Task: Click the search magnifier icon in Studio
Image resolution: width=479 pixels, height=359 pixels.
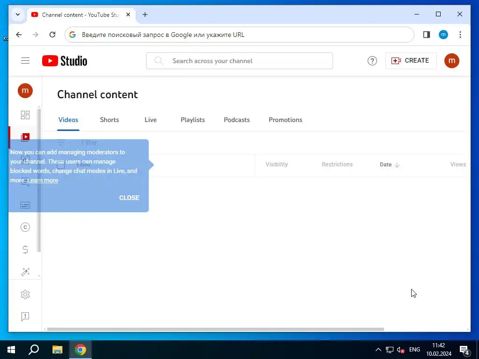Action: (159, 61)
